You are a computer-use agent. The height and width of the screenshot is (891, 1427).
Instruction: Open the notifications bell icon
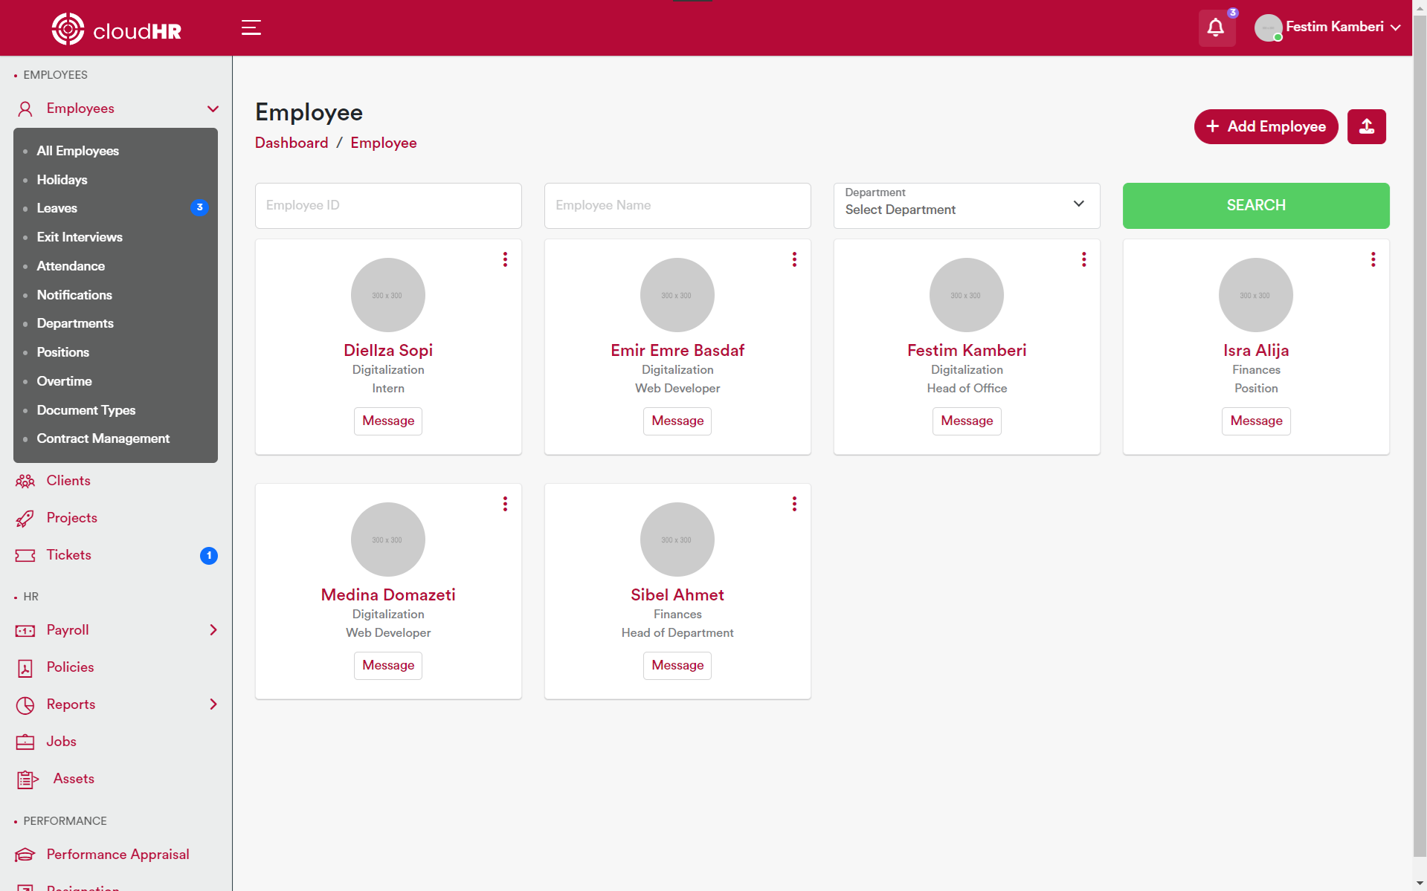[x=1216, y=28]
